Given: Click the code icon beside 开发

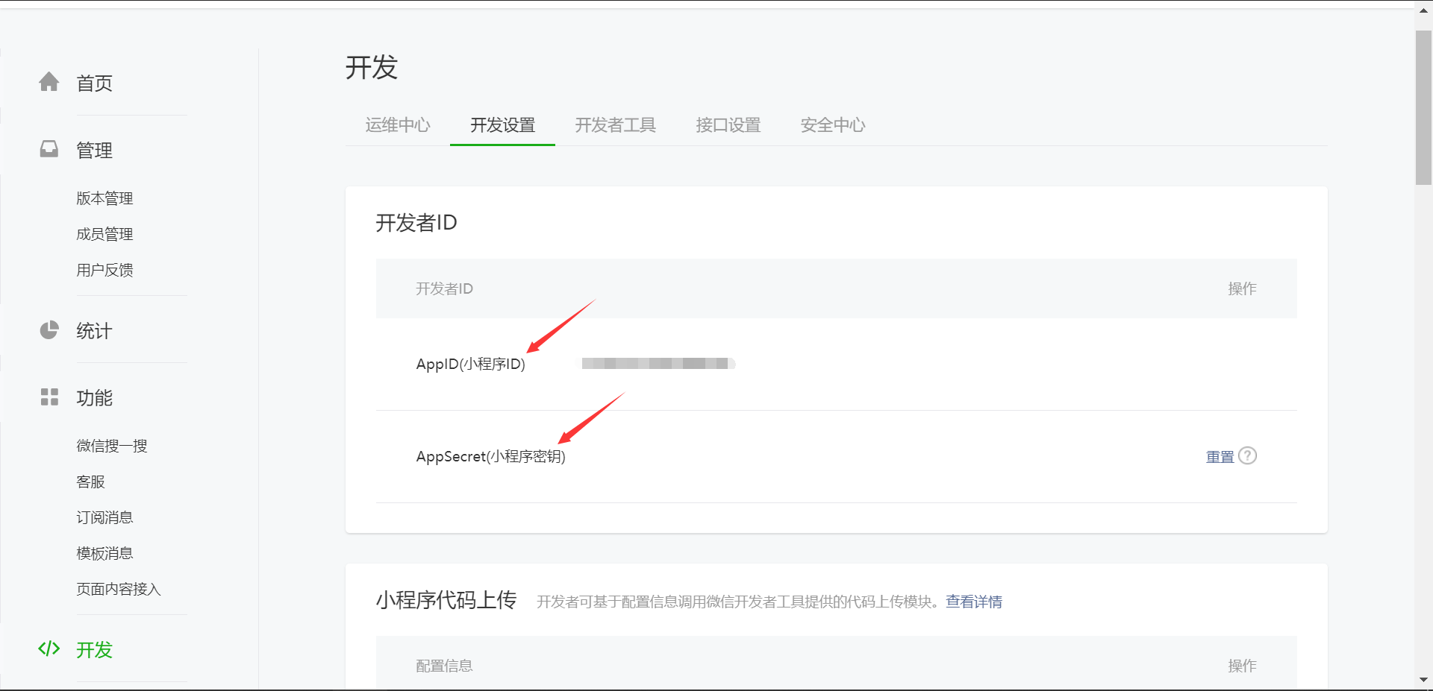Looking at the screenshot, I should [49, 648].
